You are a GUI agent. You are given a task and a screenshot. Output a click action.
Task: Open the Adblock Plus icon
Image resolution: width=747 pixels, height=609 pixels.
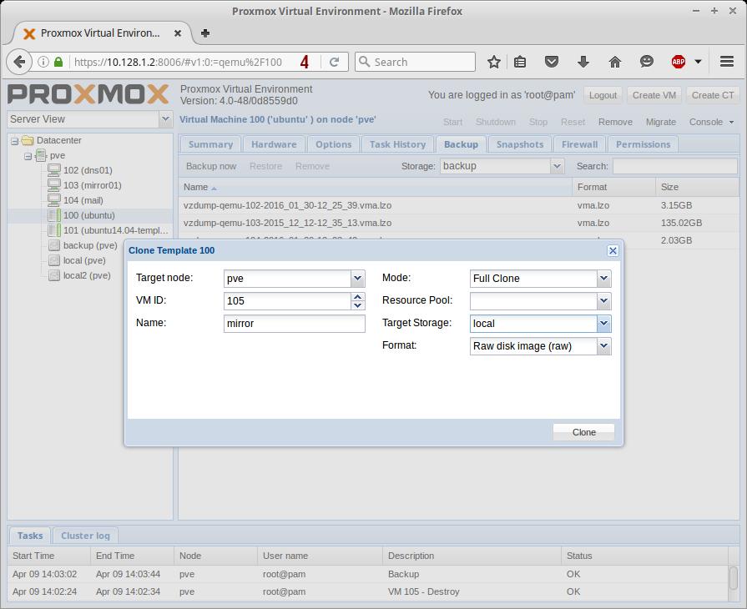tap(679, 62)
